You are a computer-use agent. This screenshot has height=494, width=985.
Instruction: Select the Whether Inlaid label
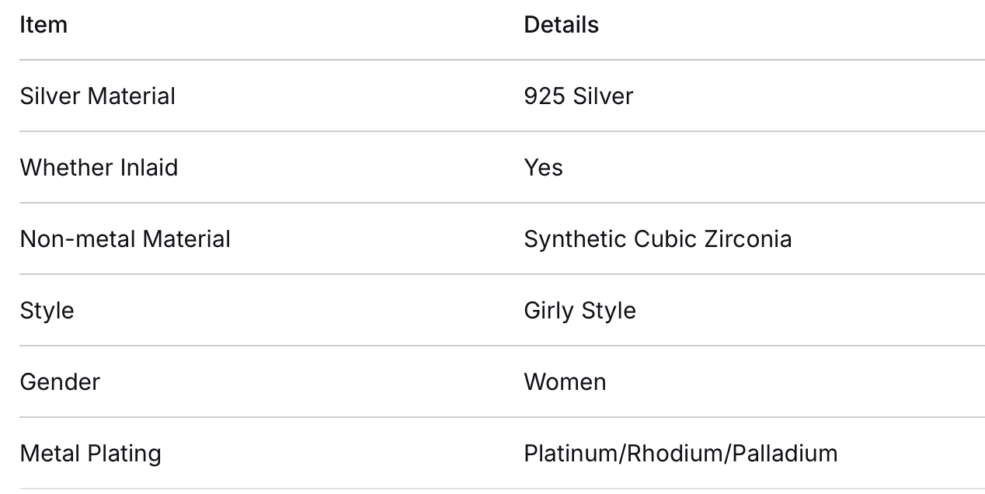[99, 168]
